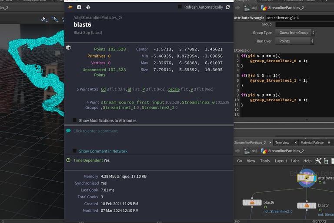Open the Help menu in network editor
334x223 pixels.
click(307, 161)
